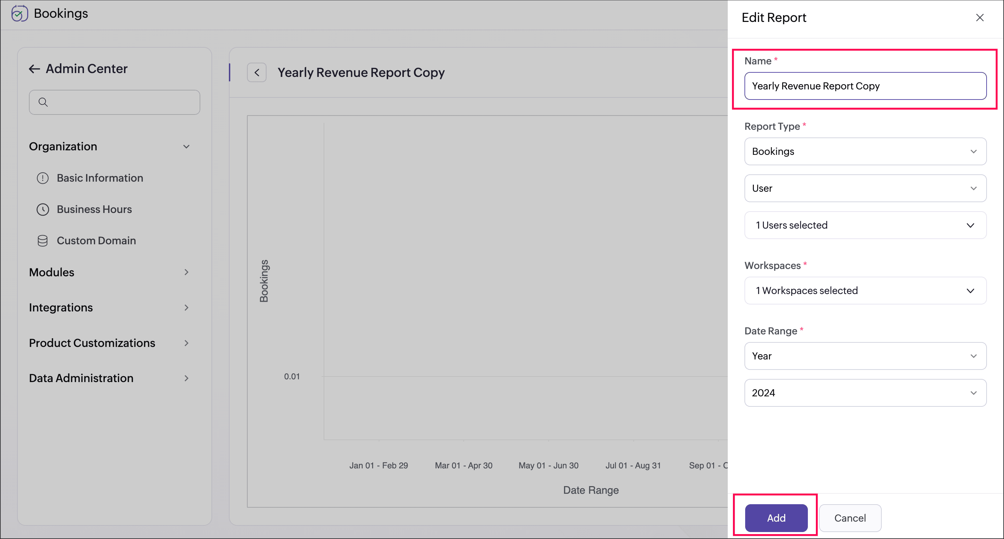Click the Jul 01 - Aug 31 axis label
The height and width of the screenshot is (539, 1004).
coord(633,466)
